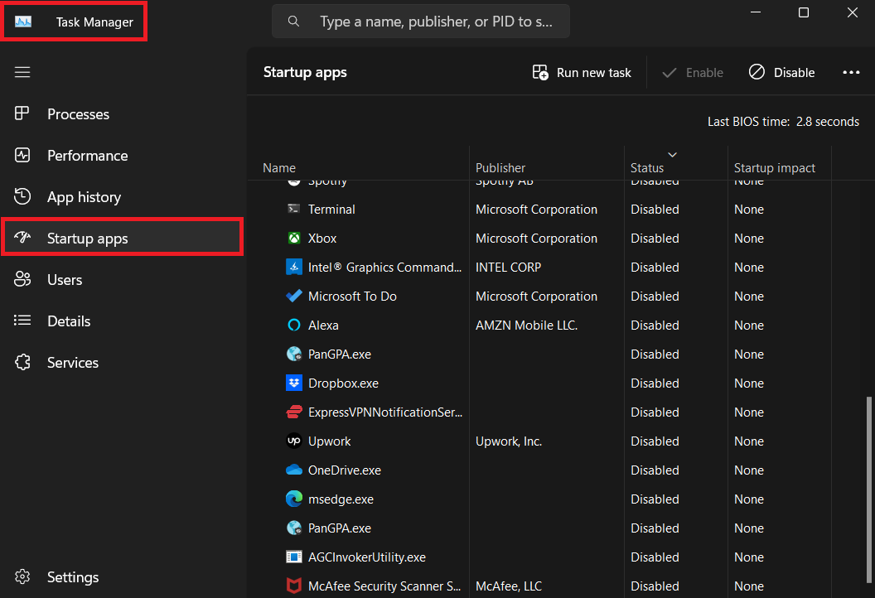Click McAfee, LLC publisher cell
The height and width of the screenshot is (598, 875).
[509, 586]
